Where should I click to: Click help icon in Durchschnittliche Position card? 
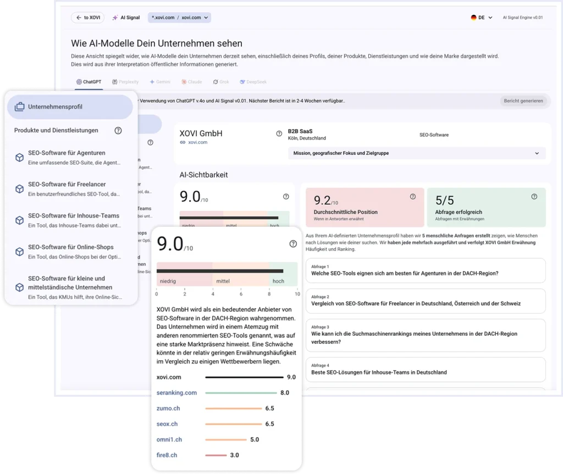(x=413, y=197)
